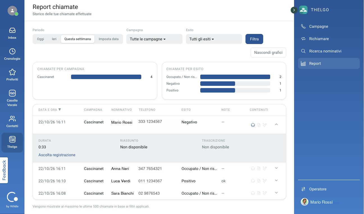Click the sparkle icon in Sara Bianchi row
This screenshot has height=214, width=364.
click(265, 193)
